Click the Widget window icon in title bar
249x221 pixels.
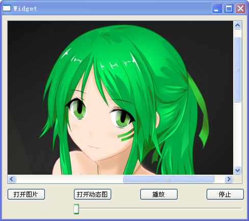pos(7,8)
